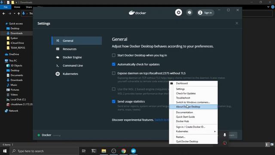Viewport: 275px width, 155px height.
Task: Open File Explorer from taskbar
Action: click(x=104, y=151)
